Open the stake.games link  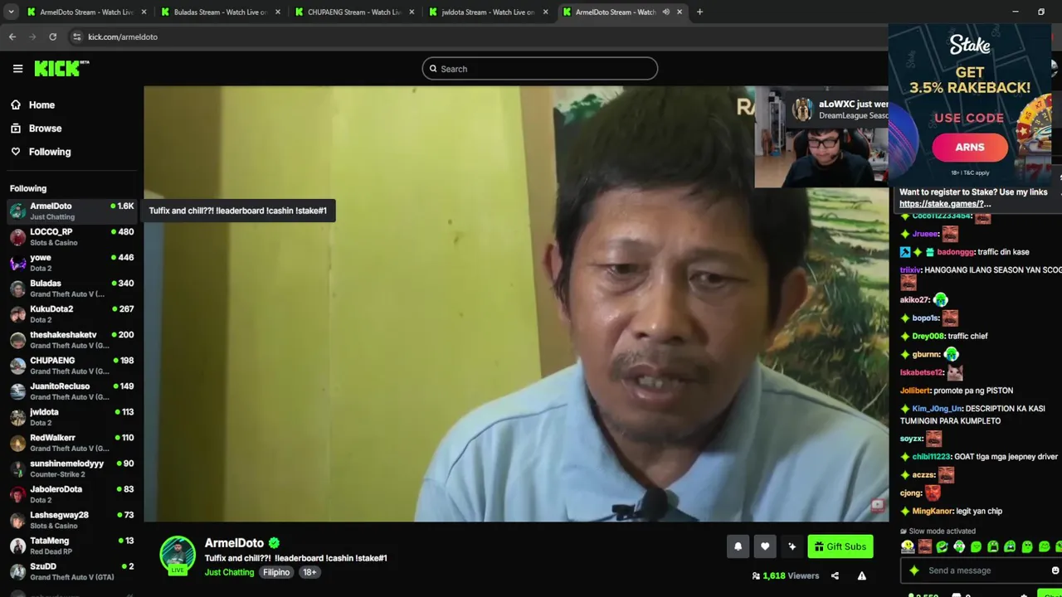[x=945, y=204]
